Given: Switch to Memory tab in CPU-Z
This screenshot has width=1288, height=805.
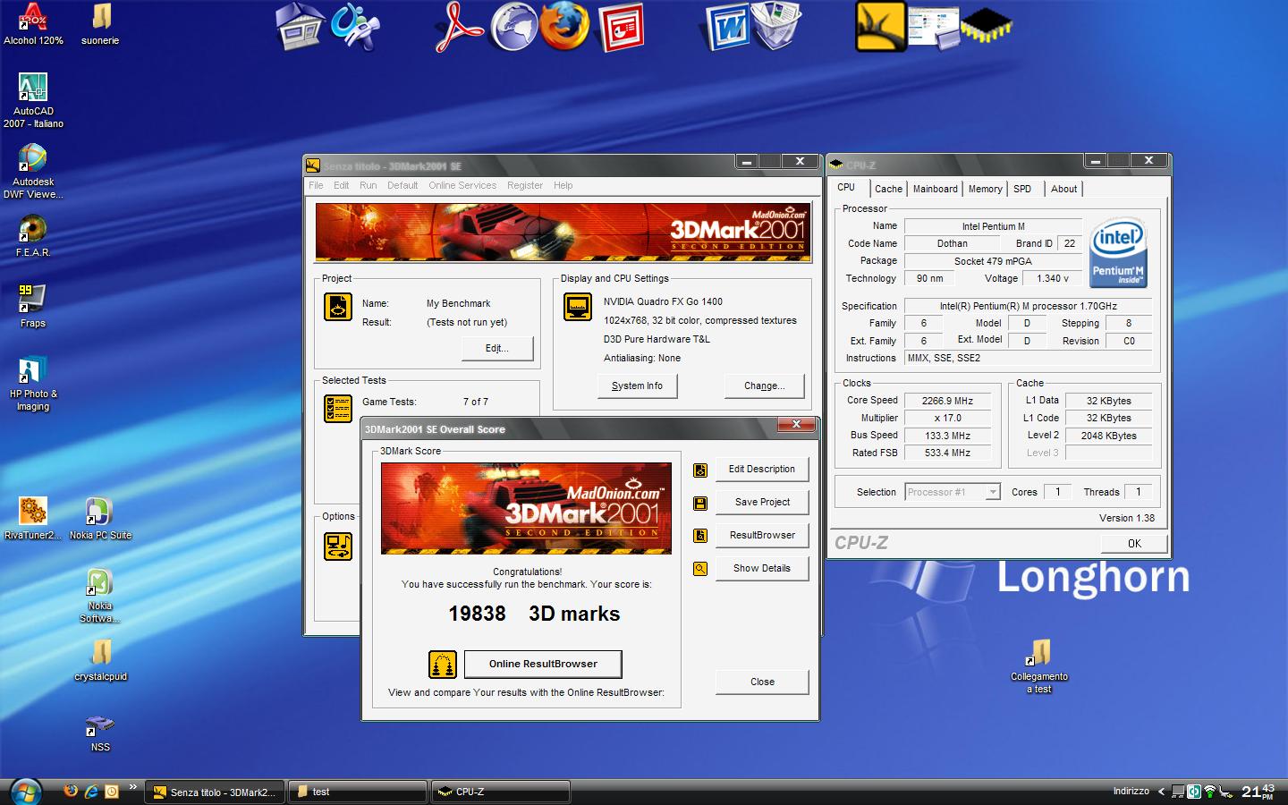Looking at the screenshot, I should pyautogui.click(x=985, y=189).
